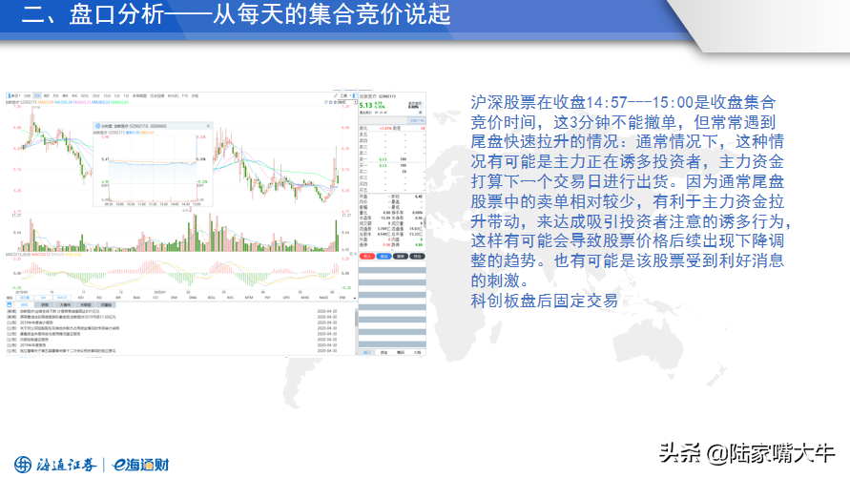Screen dimensions: 850x478
Task: Switch to the 问董秘 tab
Action: pyautogui.click(x=106, y=305)
